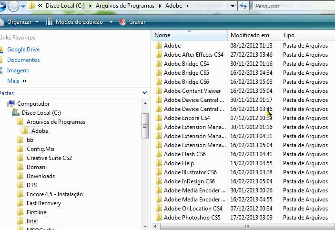The width and height of the screenshot is (335, 230).
Task: Select Adobe folder in tree
Action: click(x=40, y=130)
